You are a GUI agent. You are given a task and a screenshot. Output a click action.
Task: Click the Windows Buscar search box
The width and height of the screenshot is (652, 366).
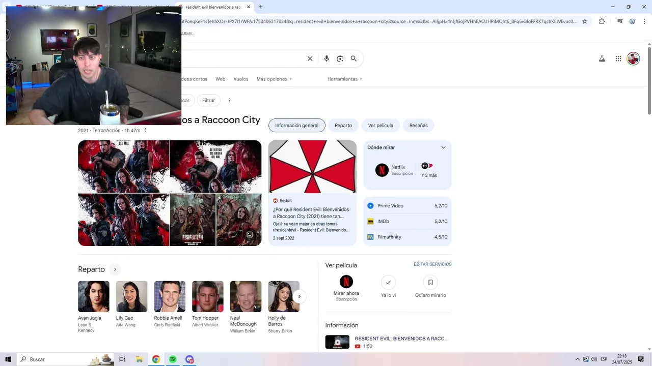(66, 359)
